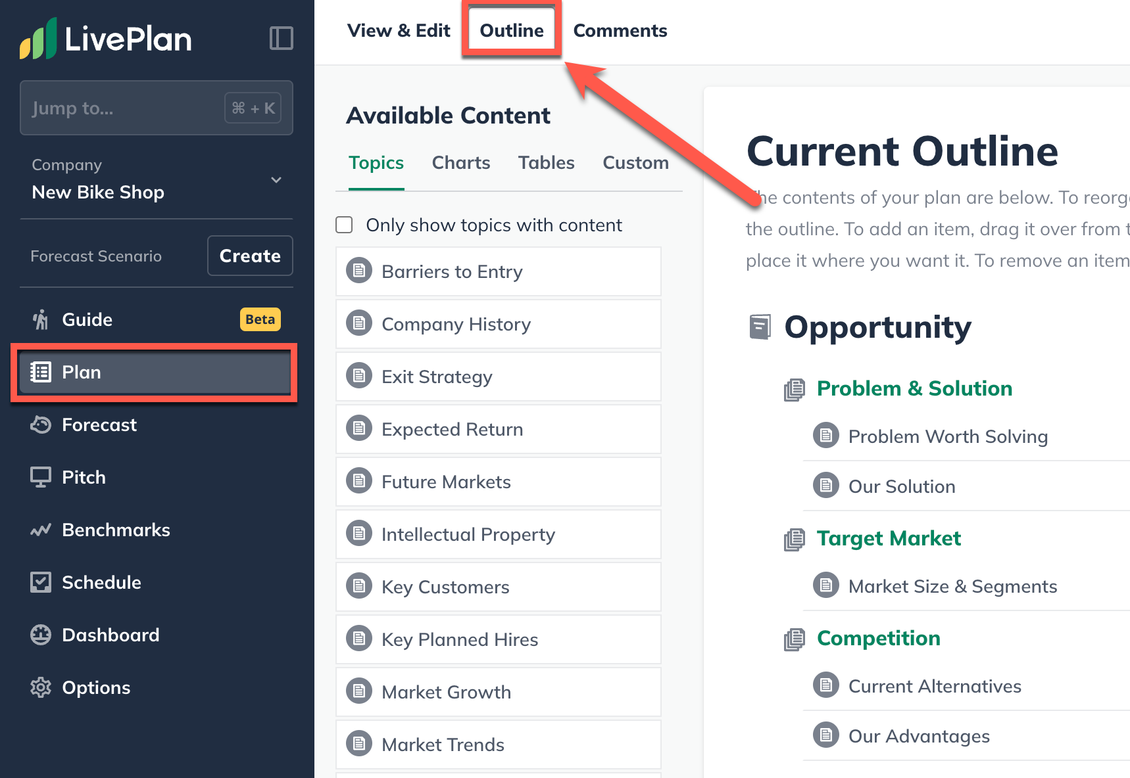Open the Guide section with the hiker icon

[41, 320]
